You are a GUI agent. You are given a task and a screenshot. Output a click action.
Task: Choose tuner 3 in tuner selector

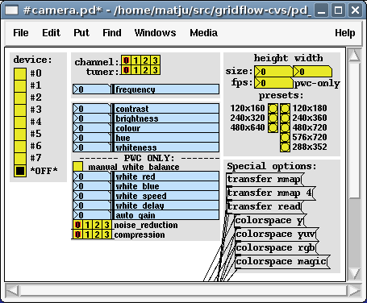click(x=155, y=70)
